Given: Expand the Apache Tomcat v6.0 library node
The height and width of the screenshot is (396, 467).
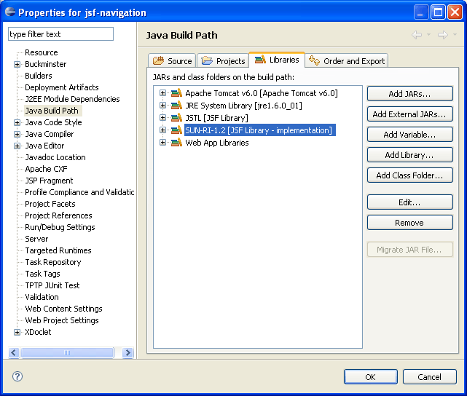Looking at the screenshot, I should 162,93.
